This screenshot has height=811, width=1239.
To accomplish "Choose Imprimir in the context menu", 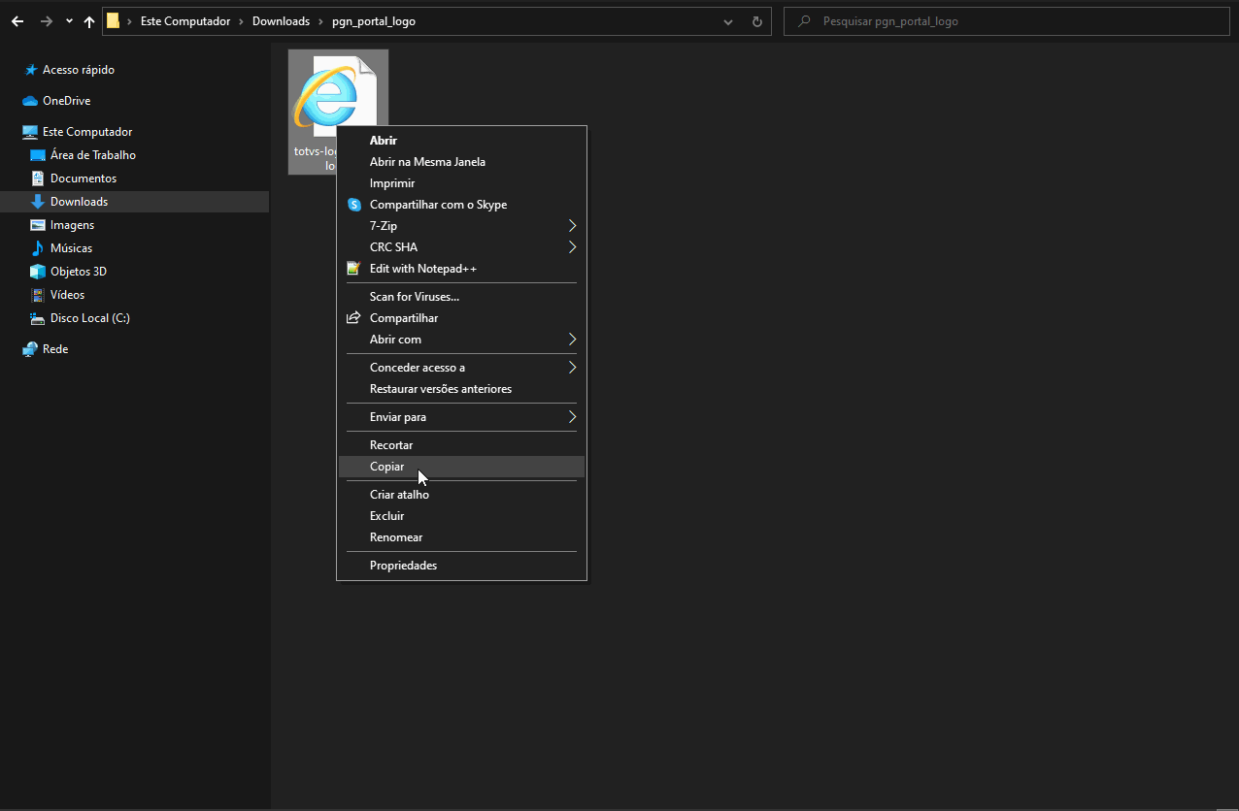I will click(392, 183).
